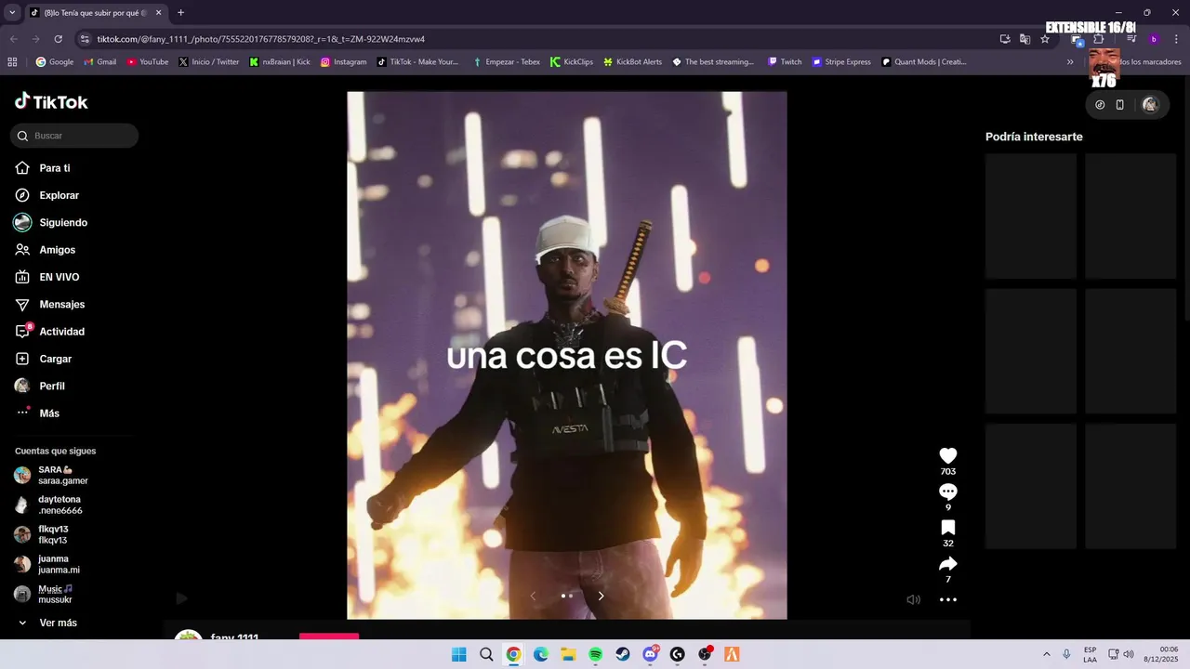
Task: Install app icon in address bar
Action: (x=1005, y=39)
